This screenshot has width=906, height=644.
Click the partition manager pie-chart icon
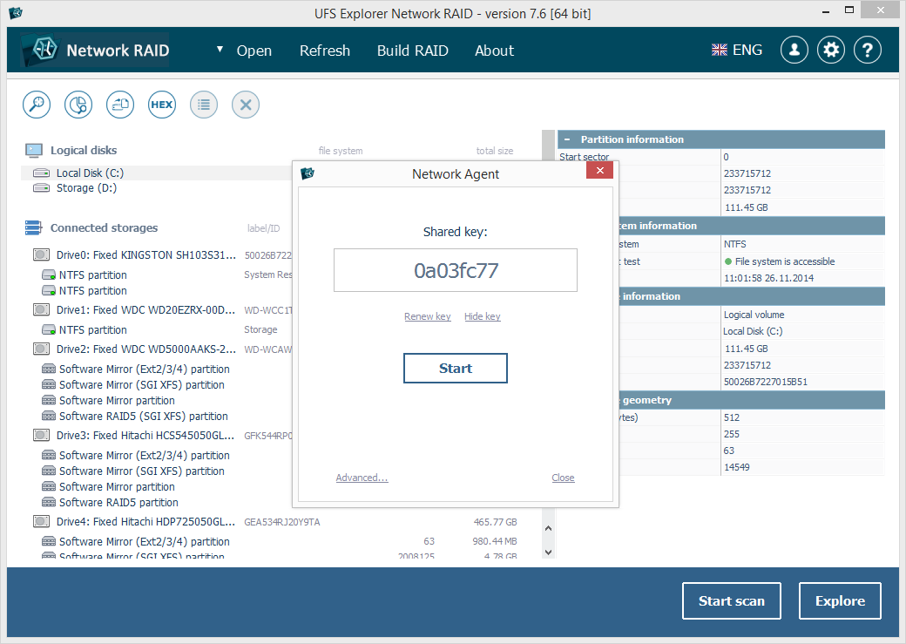78,105
